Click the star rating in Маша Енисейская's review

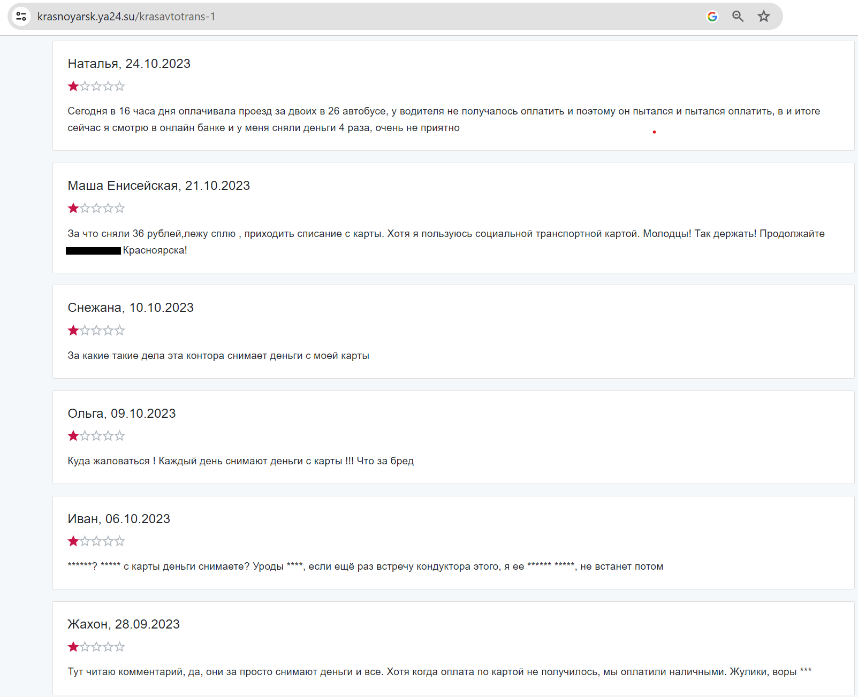[x=96, y=208]
